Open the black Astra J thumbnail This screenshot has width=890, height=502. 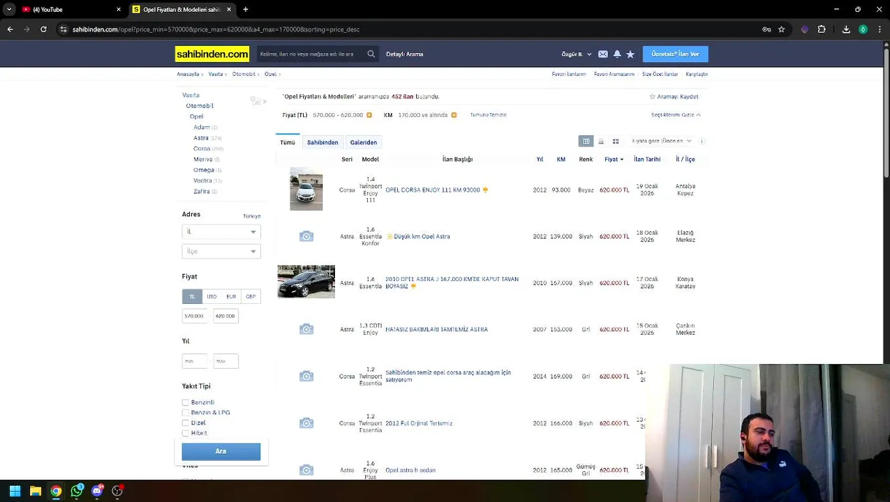[306, 282]
